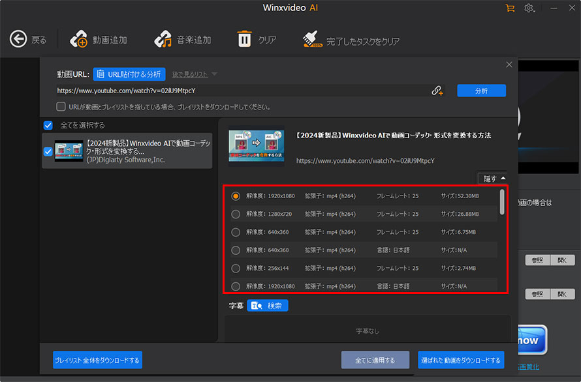Open the shopping cart icon in title bar

click(x=510, y=8)
